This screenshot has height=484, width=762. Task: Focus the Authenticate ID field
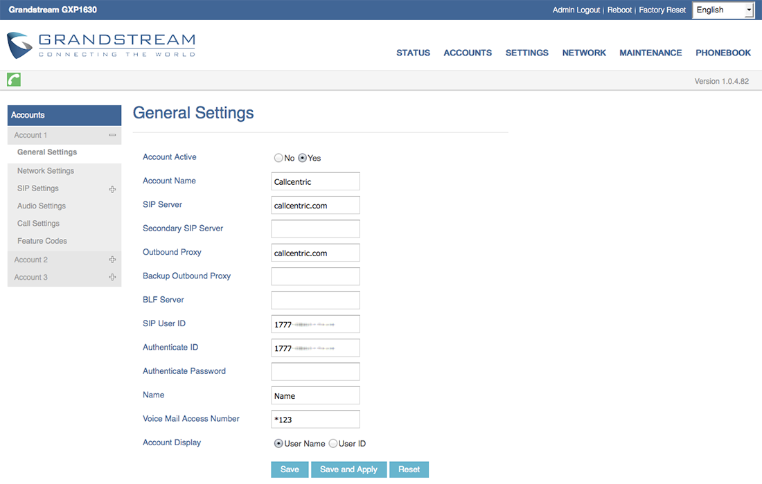(315, 348)
